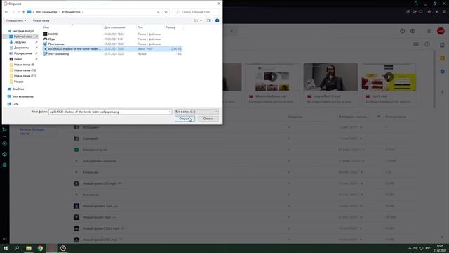
Task: Open the view options dropdown arrow
Action: coord(201,20)
